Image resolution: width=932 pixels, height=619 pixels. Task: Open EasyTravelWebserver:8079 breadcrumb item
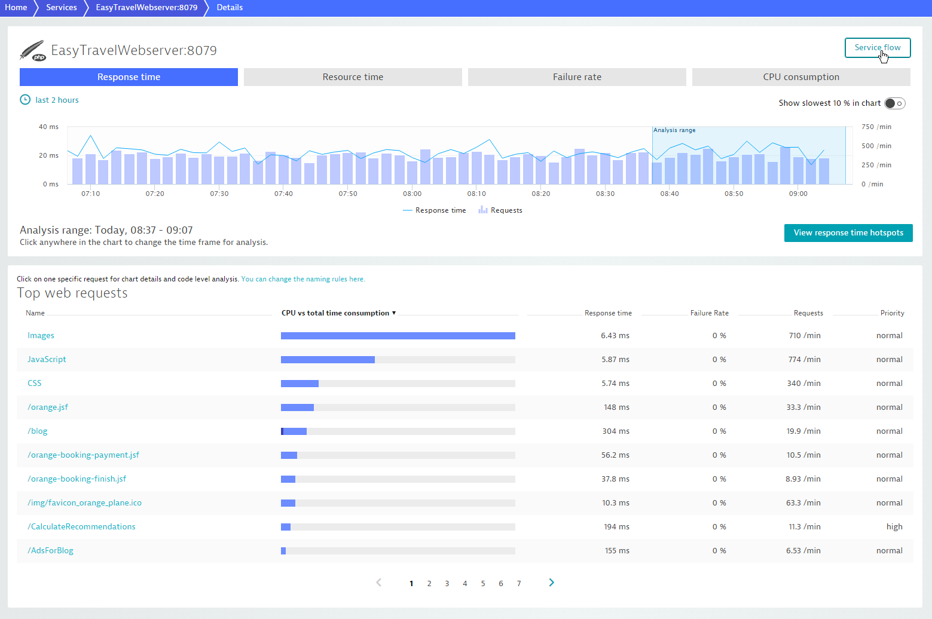pos(146,8)
